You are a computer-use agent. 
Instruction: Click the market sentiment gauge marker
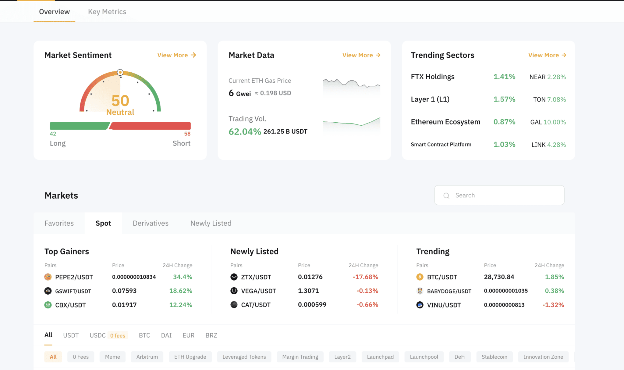(120, 73)
